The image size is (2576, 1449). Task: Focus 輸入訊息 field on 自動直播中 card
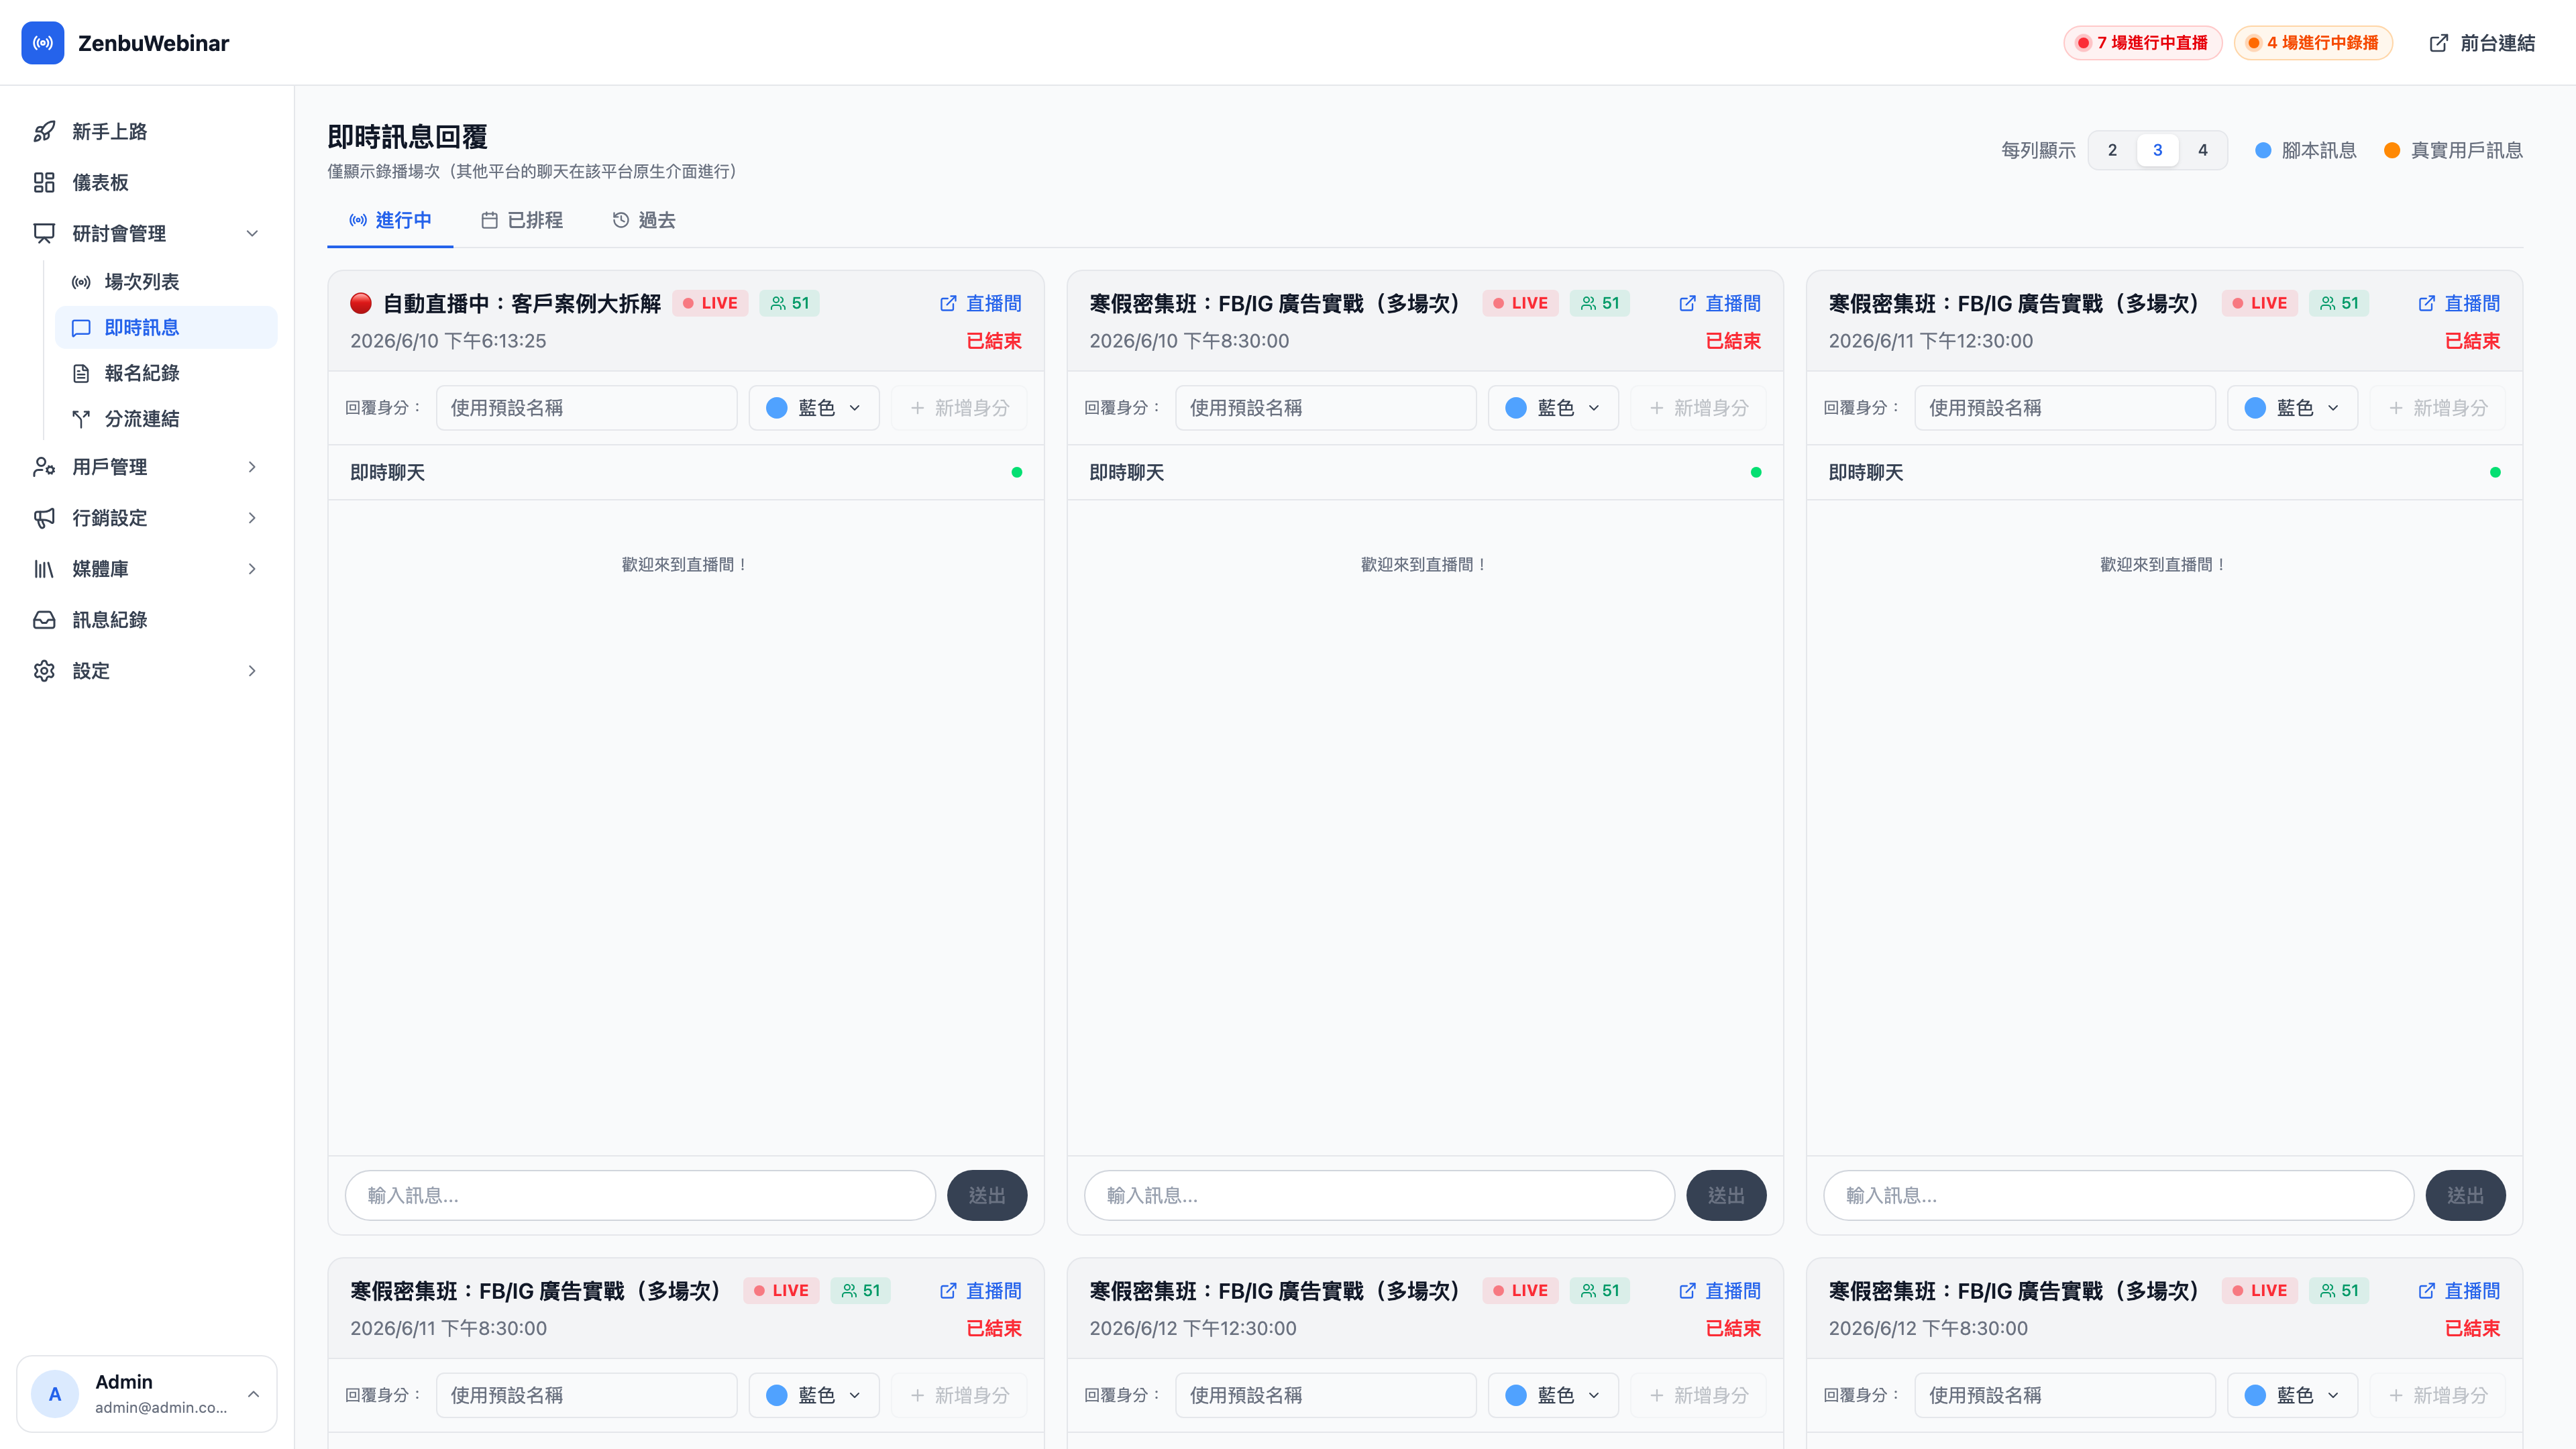pos(640,1195)
